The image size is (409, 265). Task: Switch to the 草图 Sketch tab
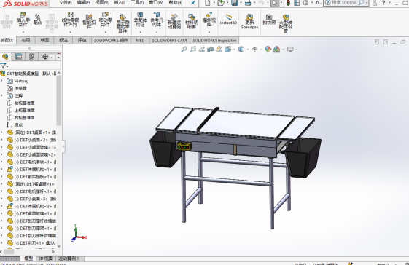[x=44, y=40]
